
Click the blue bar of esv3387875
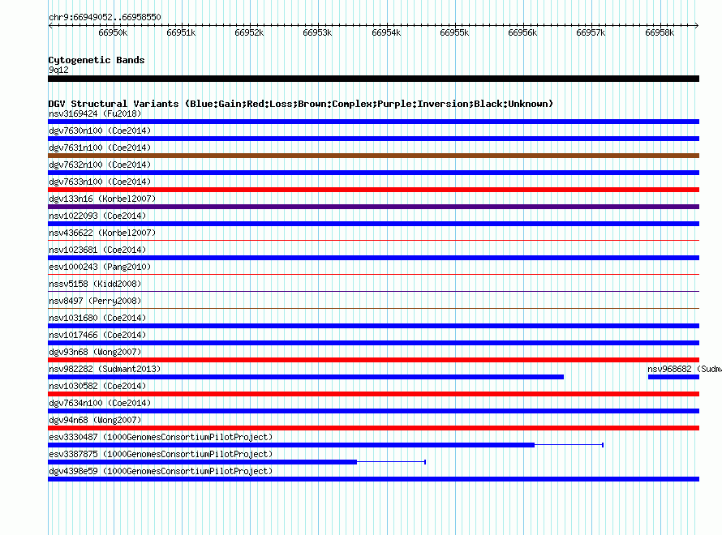(202, 462)
